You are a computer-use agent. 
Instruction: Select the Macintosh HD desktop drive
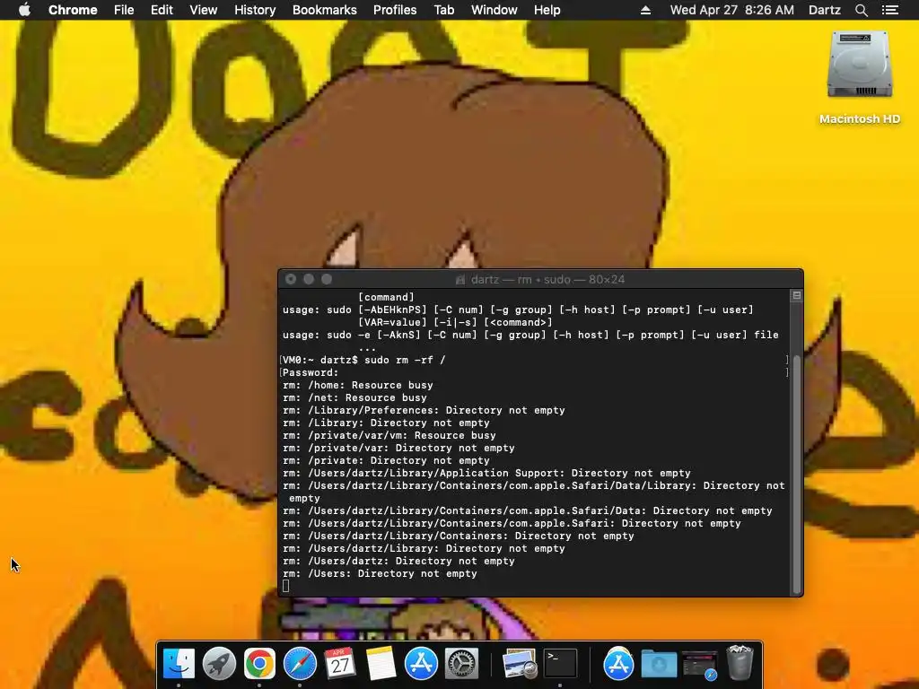[860, 76]
